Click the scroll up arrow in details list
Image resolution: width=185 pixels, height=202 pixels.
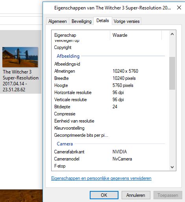172,34
